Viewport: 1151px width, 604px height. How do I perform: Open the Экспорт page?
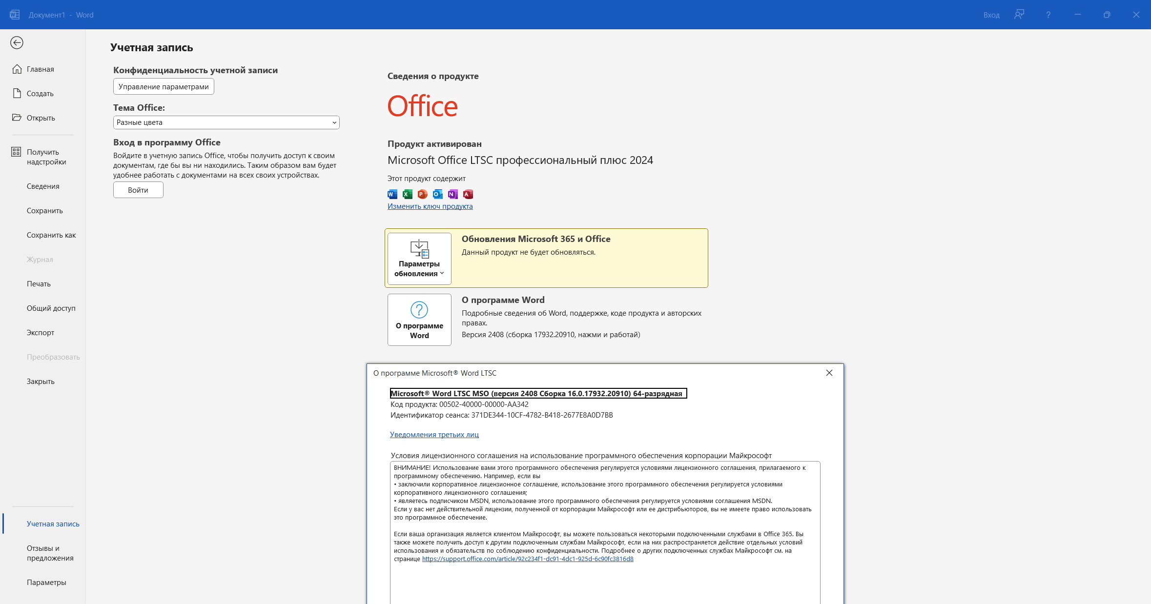(x=41, y=332)
